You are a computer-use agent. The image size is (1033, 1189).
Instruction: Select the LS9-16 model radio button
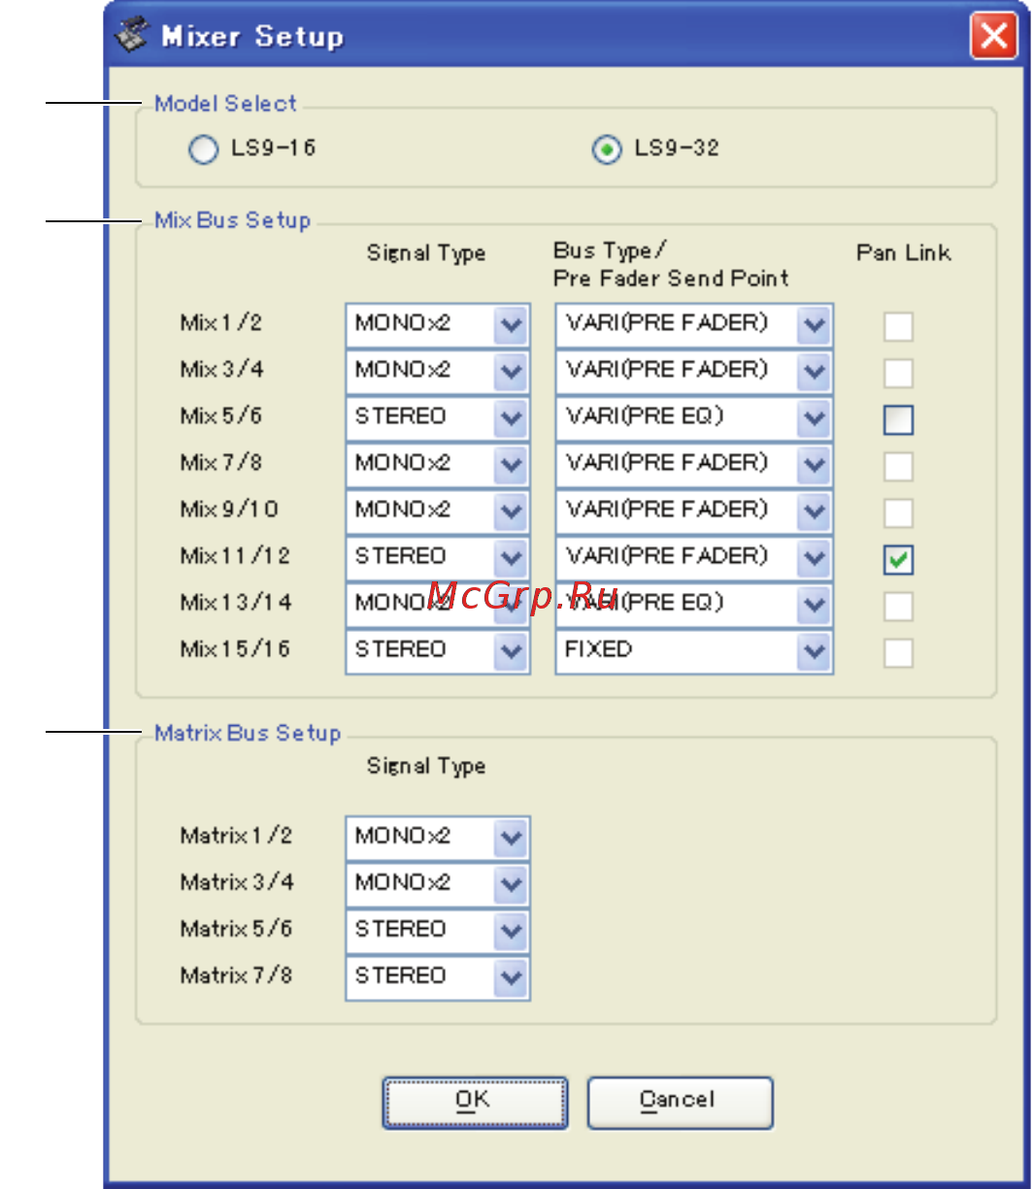point(203,150)
